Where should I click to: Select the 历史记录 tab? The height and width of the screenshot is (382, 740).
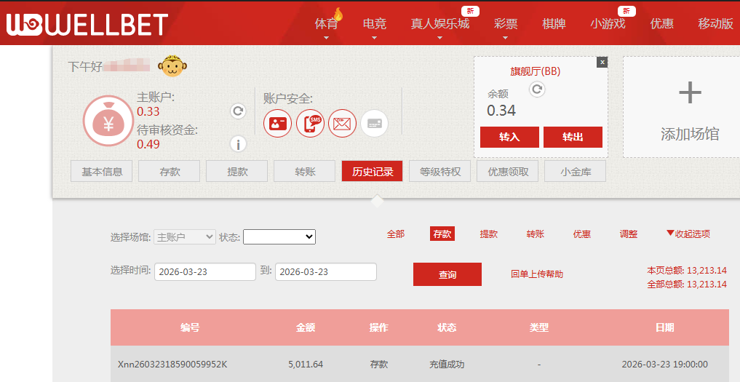coord(373,172)
